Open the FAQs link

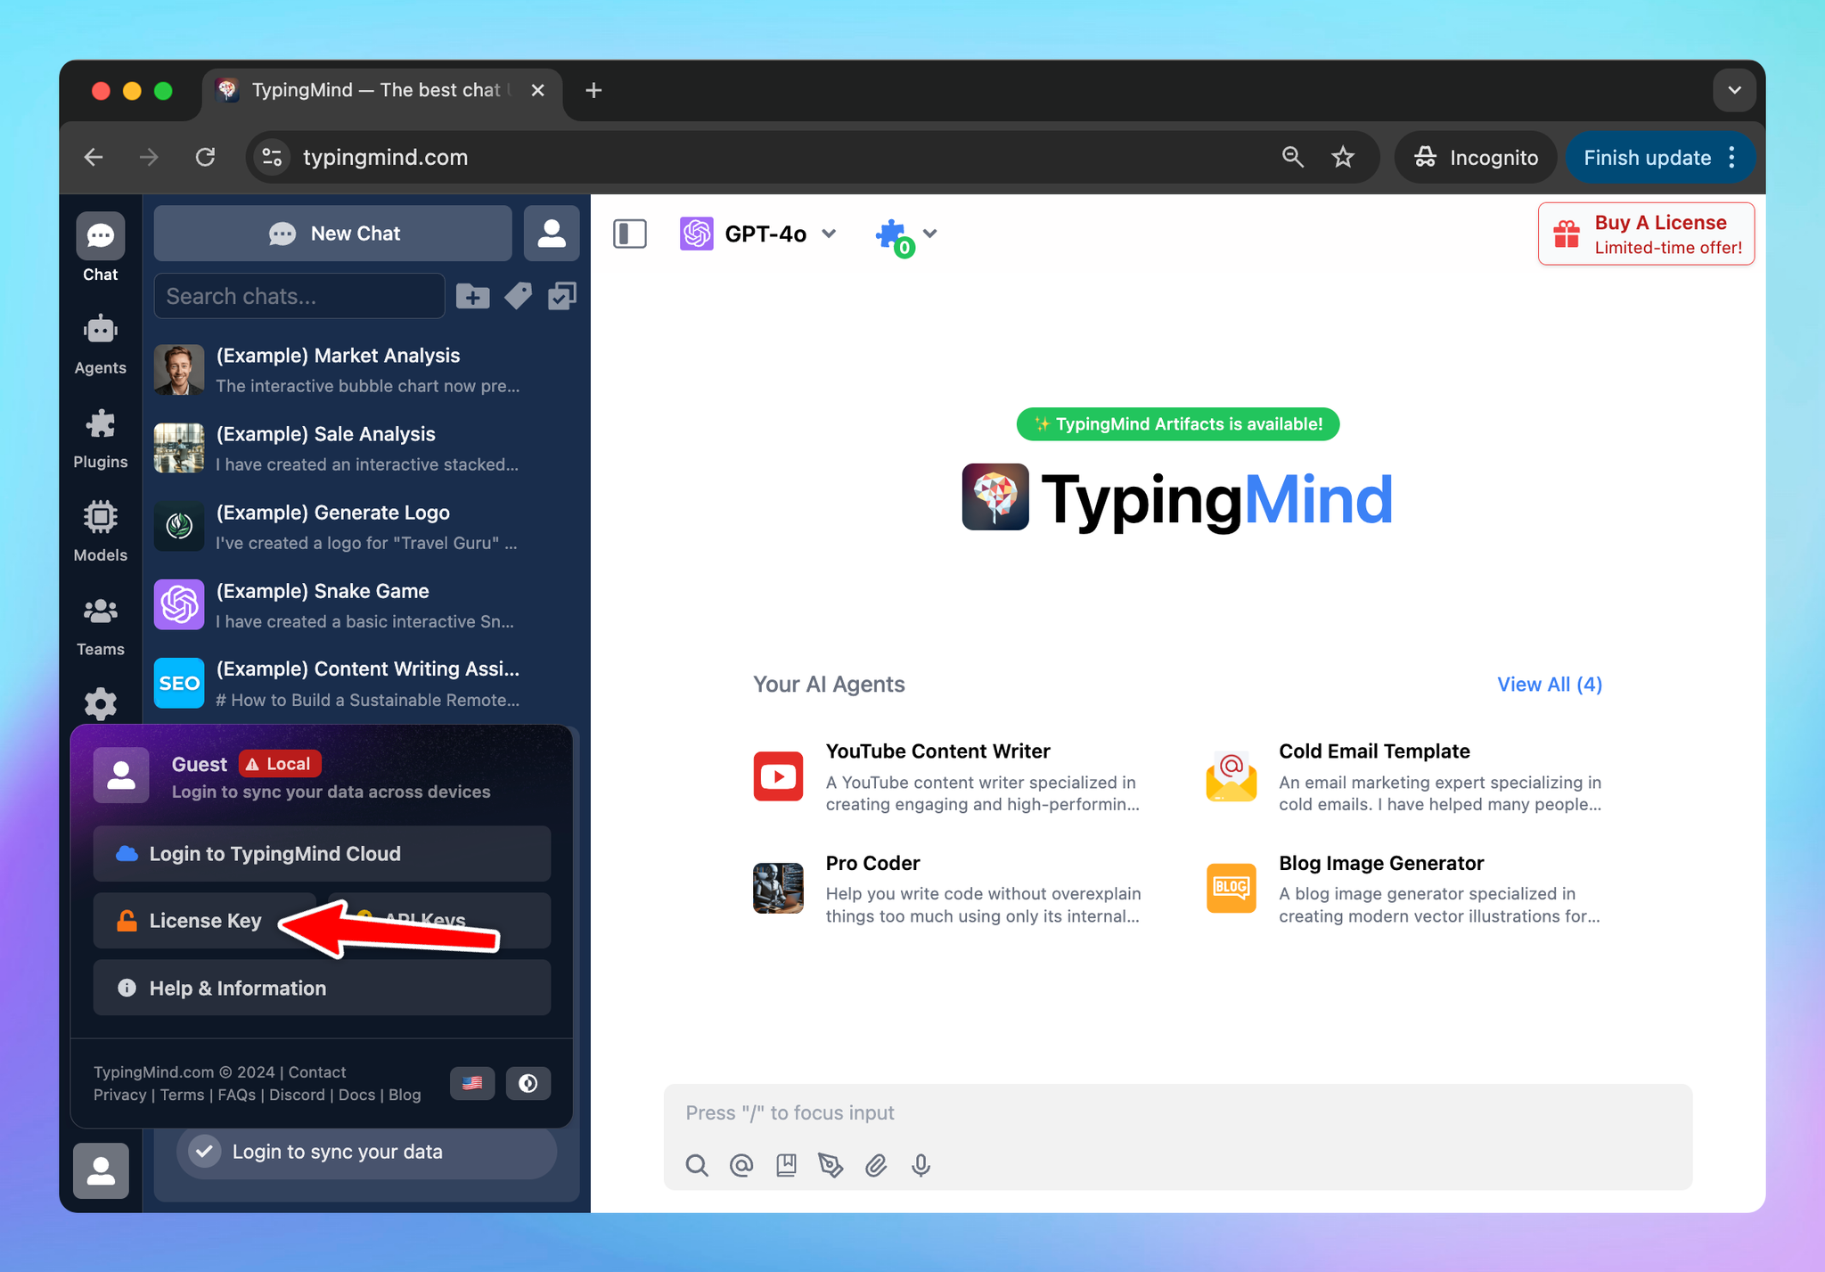[237, 1095]
